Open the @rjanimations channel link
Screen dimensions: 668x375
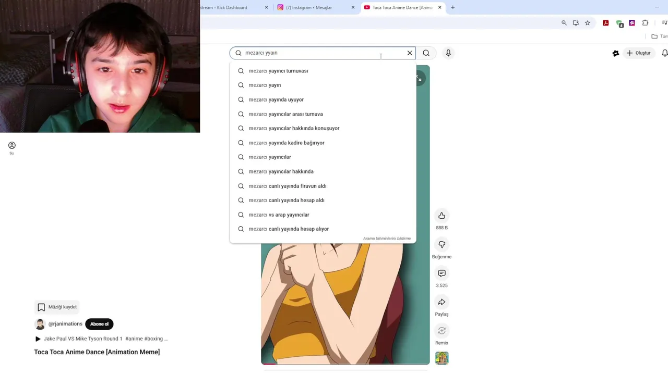[x=65, y=324]
